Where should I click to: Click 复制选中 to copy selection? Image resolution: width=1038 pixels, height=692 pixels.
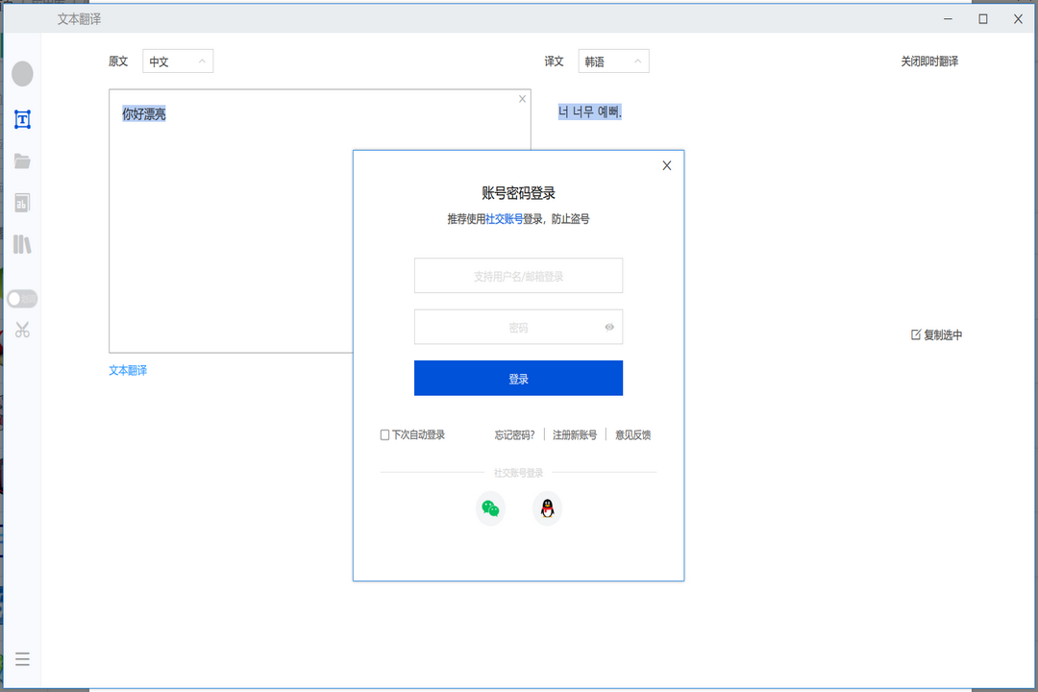coord(936,334)
